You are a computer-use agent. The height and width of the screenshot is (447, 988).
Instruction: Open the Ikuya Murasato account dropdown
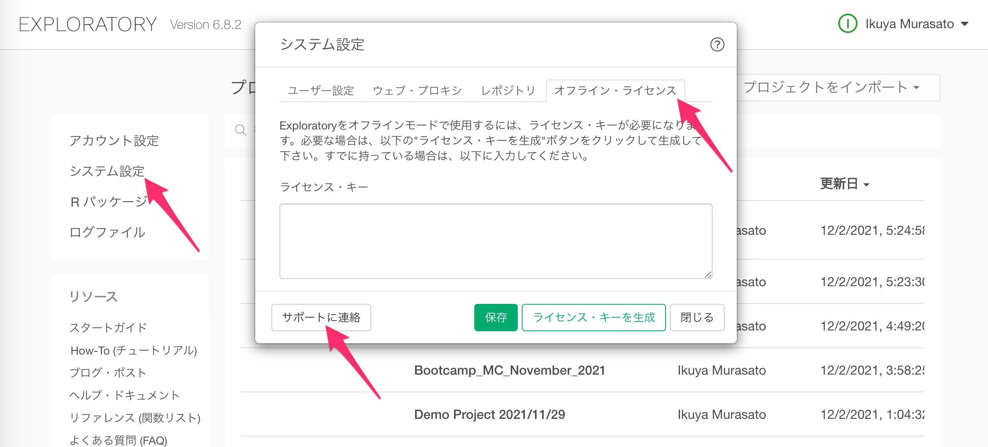coord(917,24)
